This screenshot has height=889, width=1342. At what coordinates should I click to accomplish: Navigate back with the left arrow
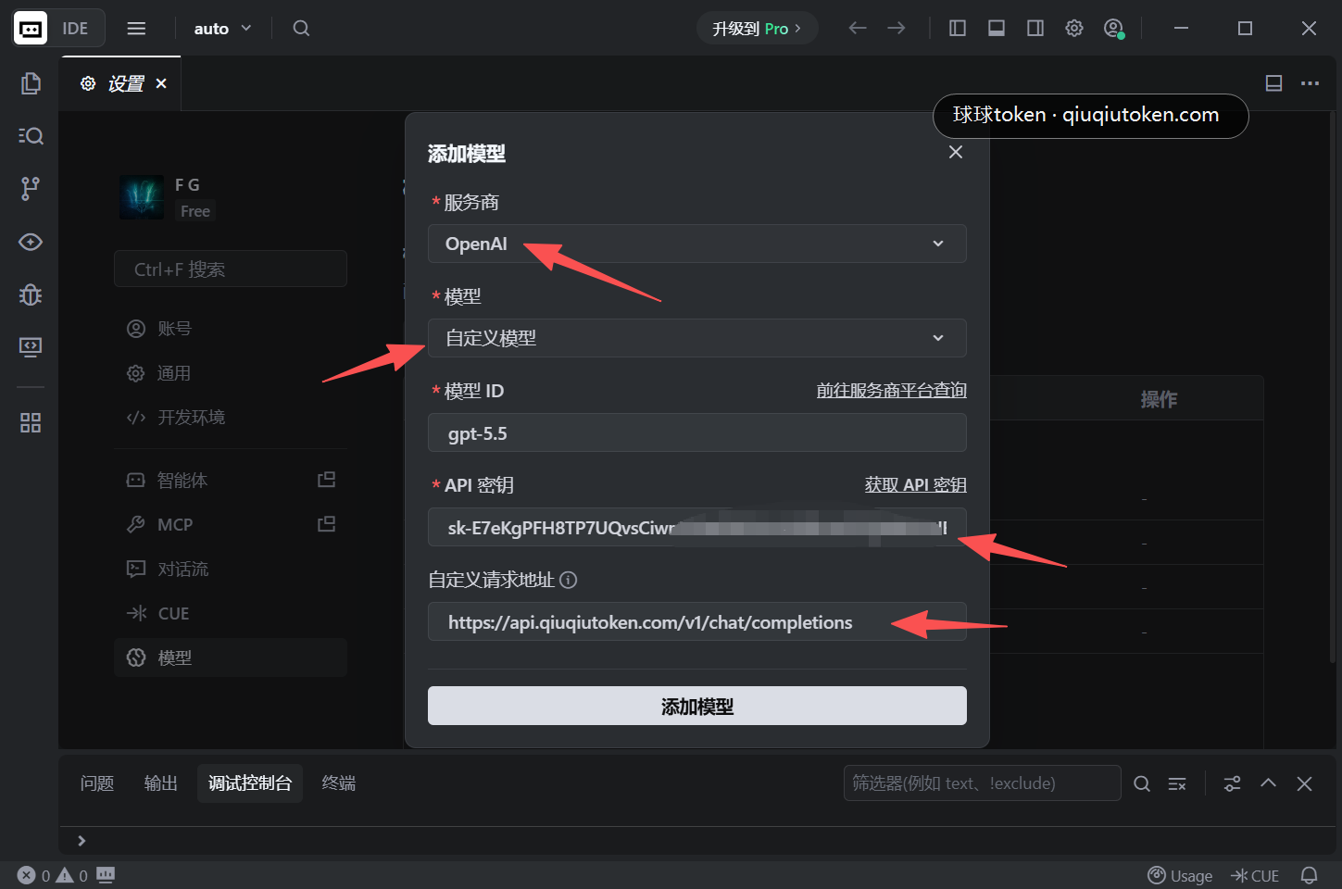click(x=858, y=29)
